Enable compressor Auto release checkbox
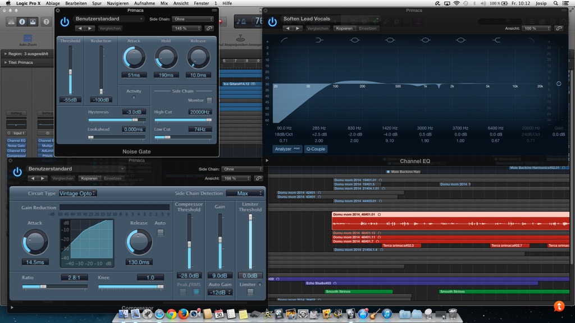 160,233
